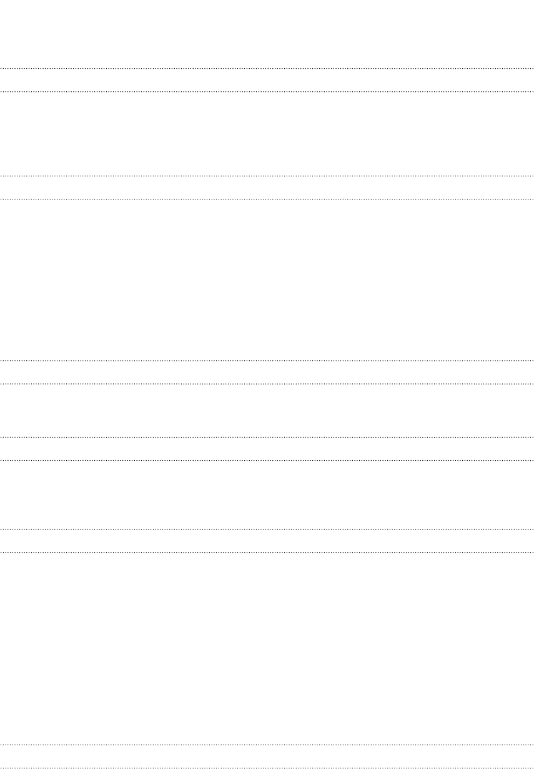This screenshot has height=769, width=534.
Task: Click the upper dotted line of the bottom band
Action: coord(267,745)
